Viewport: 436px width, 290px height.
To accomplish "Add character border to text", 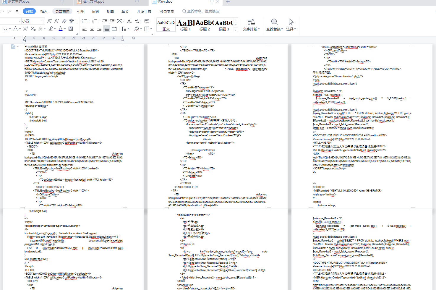I will (71, 29).
